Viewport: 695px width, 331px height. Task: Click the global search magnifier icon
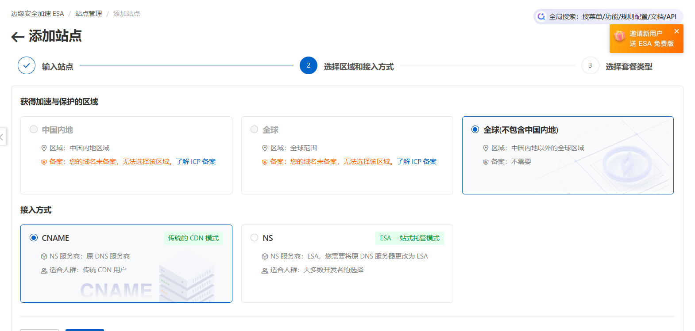541,17
